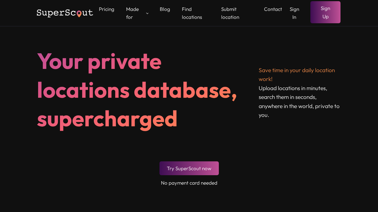This screenshot has height=212, width=378.
Task: Navigate to Find locations
Action: (192, 13)
